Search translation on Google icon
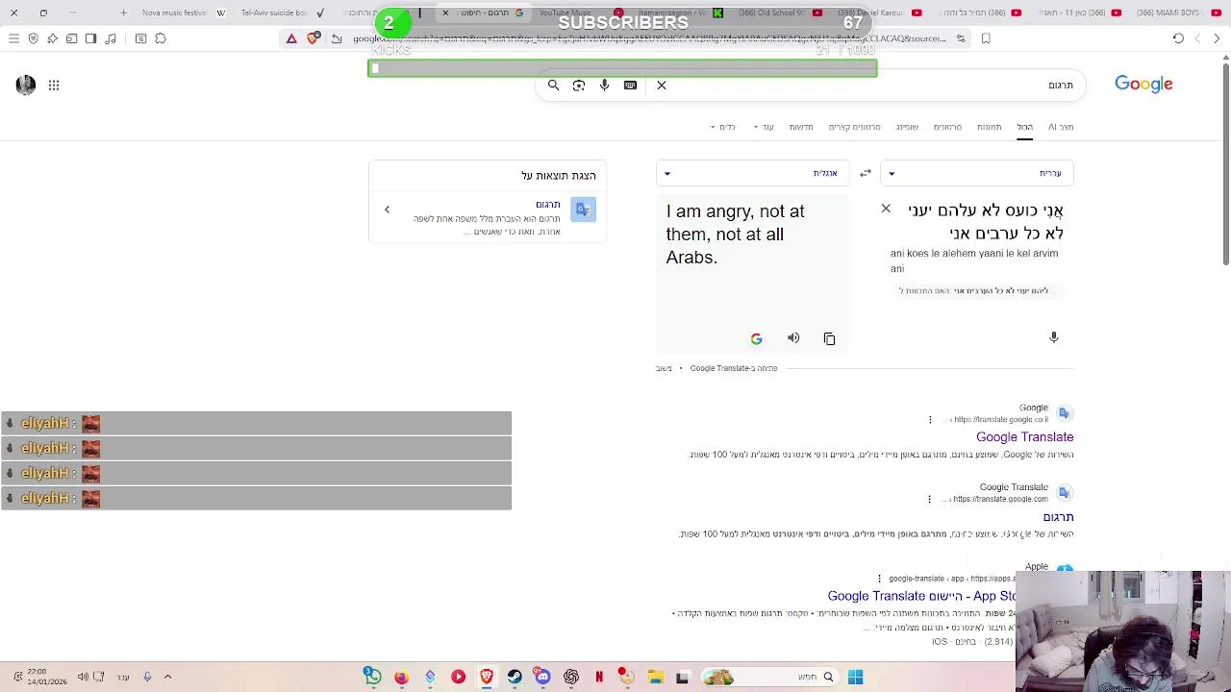 point(756,338)
